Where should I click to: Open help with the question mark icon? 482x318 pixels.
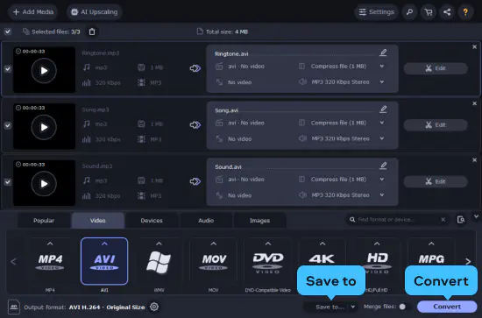coord(465,12)
